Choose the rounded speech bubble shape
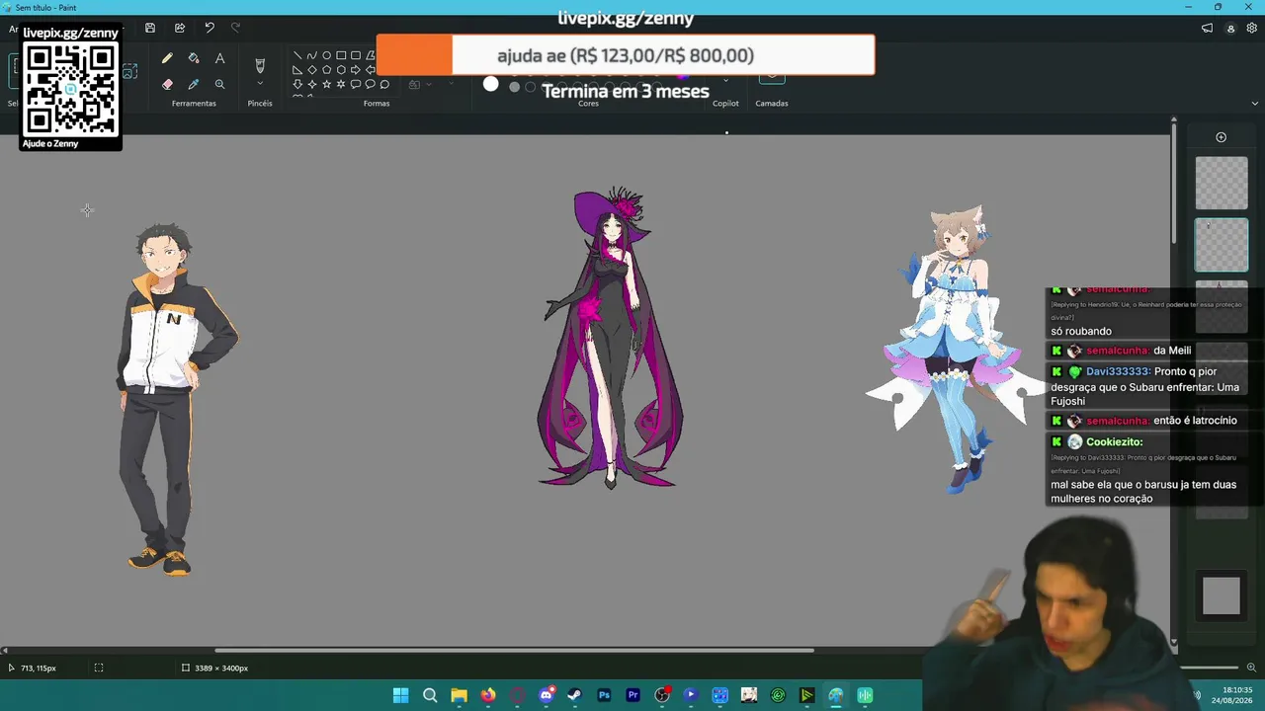This screenshot has width=1265, height=711. (x=356, y=85)
